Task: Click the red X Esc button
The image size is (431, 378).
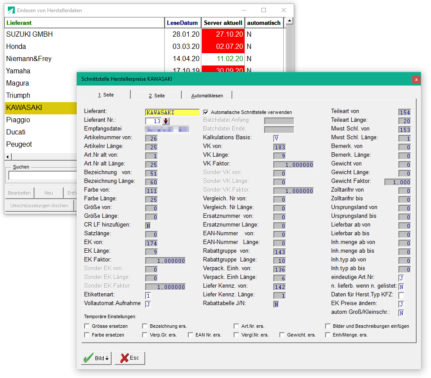Action: tap(130, 358)
